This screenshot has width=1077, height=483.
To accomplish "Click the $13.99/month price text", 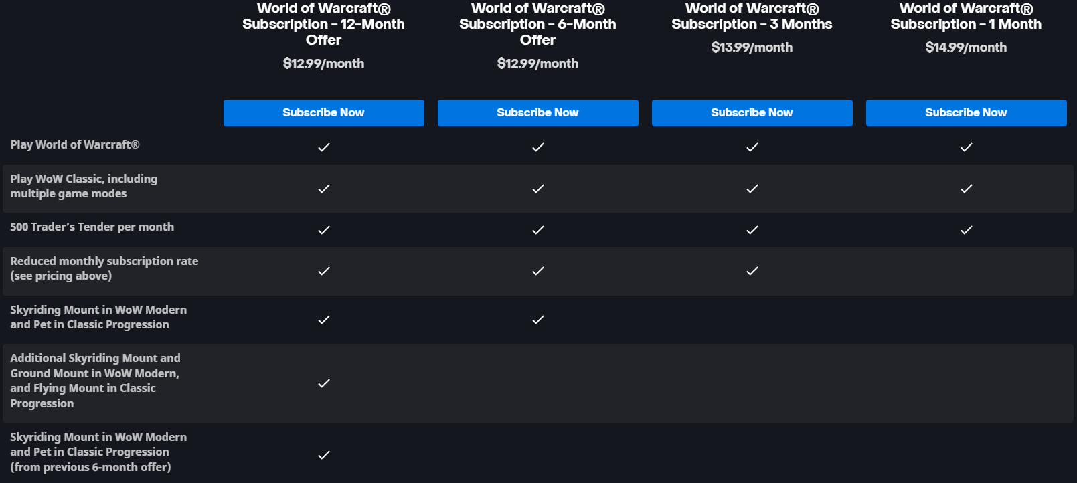I will pyautogui.click(x=752, y=47).
